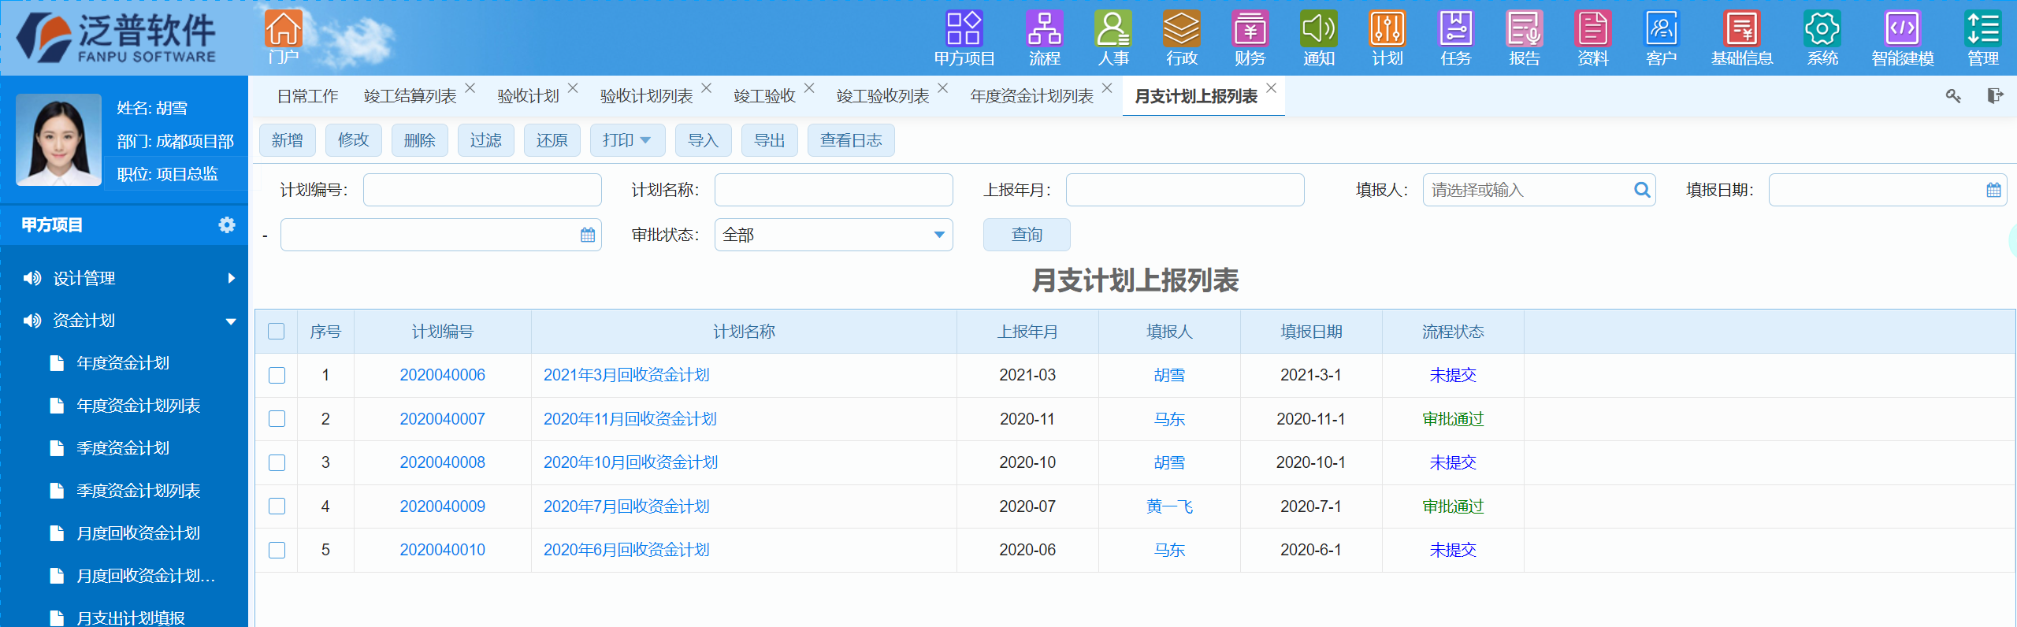Open the 智能建模 code modeling icon
Viewport: 2017px width, 627px height.
coord(1902,30)
